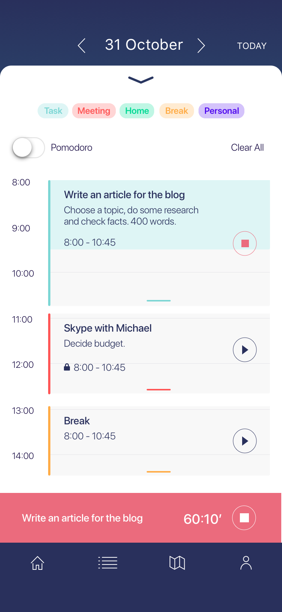282x612 pixels.
Task: Go to the next day arrow
Action: coord(201,46)
